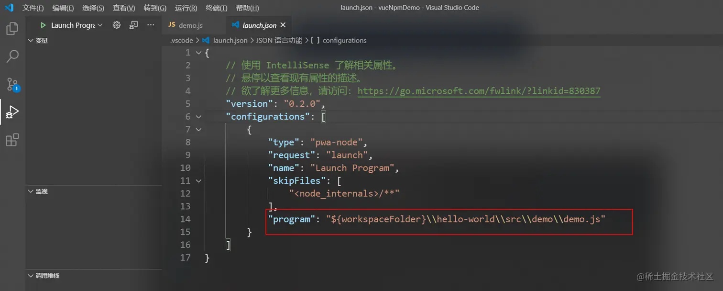Click the "skipFiles" key on line 11
This screenshot has height=291, width=723.
tap(297, 181)
